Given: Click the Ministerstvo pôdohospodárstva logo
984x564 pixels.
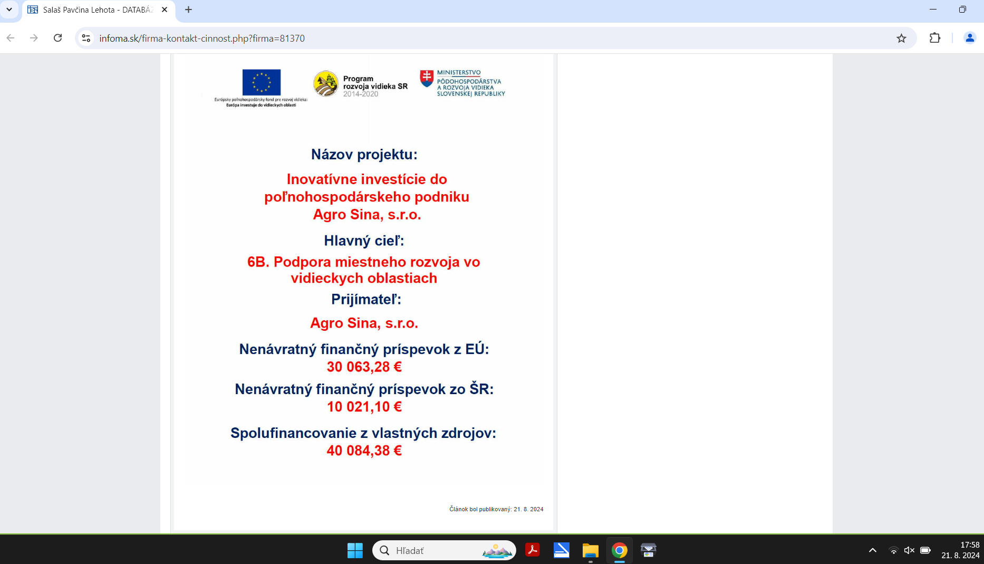Looking at the screenshot, I should click(462, 83).
